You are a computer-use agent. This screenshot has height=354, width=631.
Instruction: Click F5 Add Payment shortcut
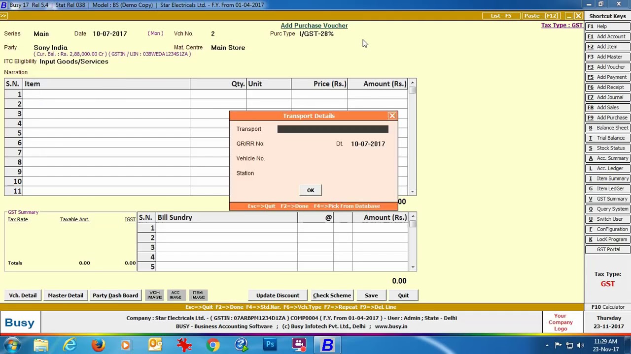pyautogui.click(x=607, y=77)
